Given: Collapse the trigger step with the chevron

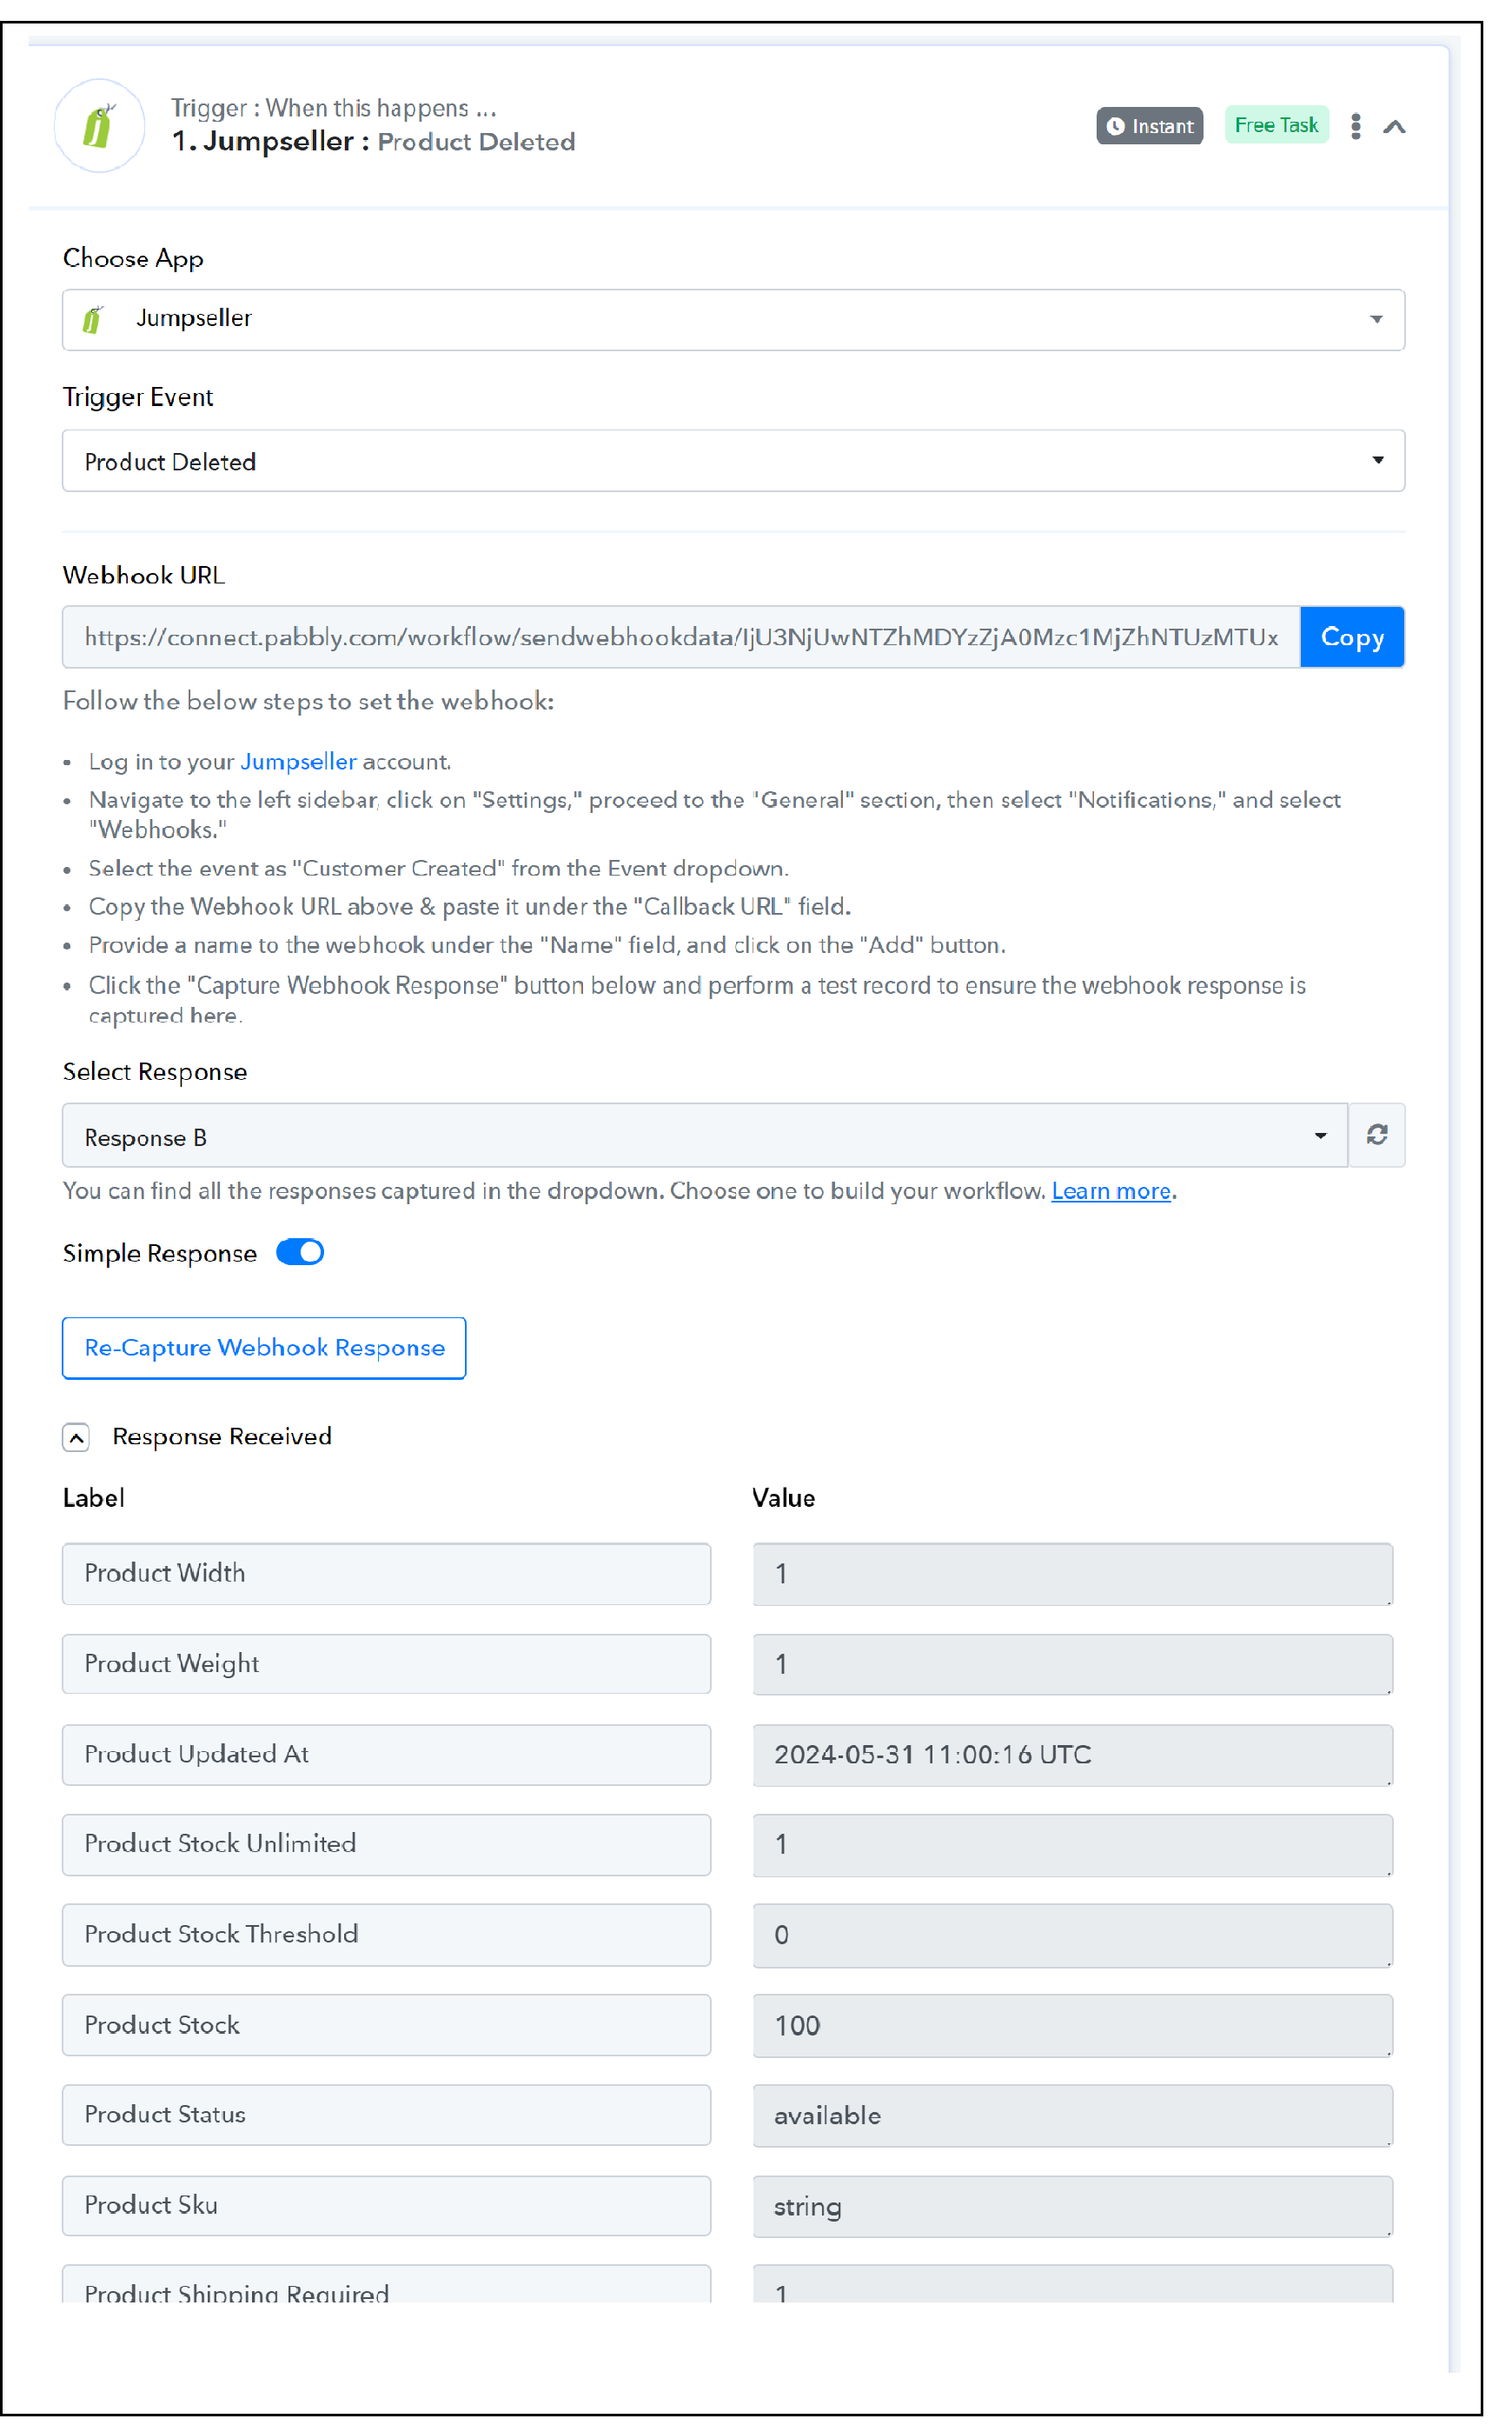Looking at the screenshot, I should point(1395,127).
